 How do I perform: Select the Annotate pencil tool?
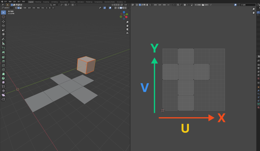click(3, 39)
